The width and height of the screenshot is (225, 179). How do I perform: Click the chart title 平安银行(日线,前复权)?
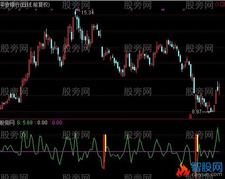pos(25,5)
